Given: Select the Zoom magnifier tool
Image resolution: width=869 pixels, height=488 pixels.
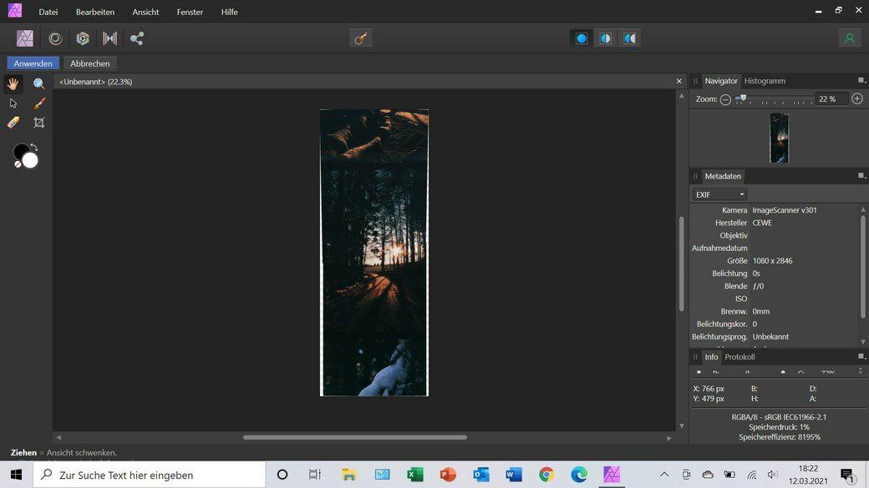Looking at the screenshot, I should point(39,83).
